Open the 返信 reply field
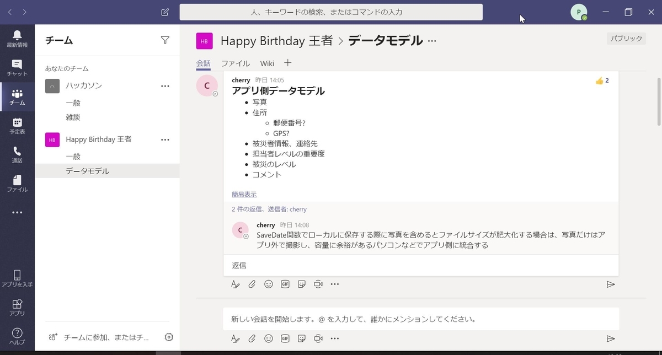Viewport: 662px width, 355px height. click(238, 265)
